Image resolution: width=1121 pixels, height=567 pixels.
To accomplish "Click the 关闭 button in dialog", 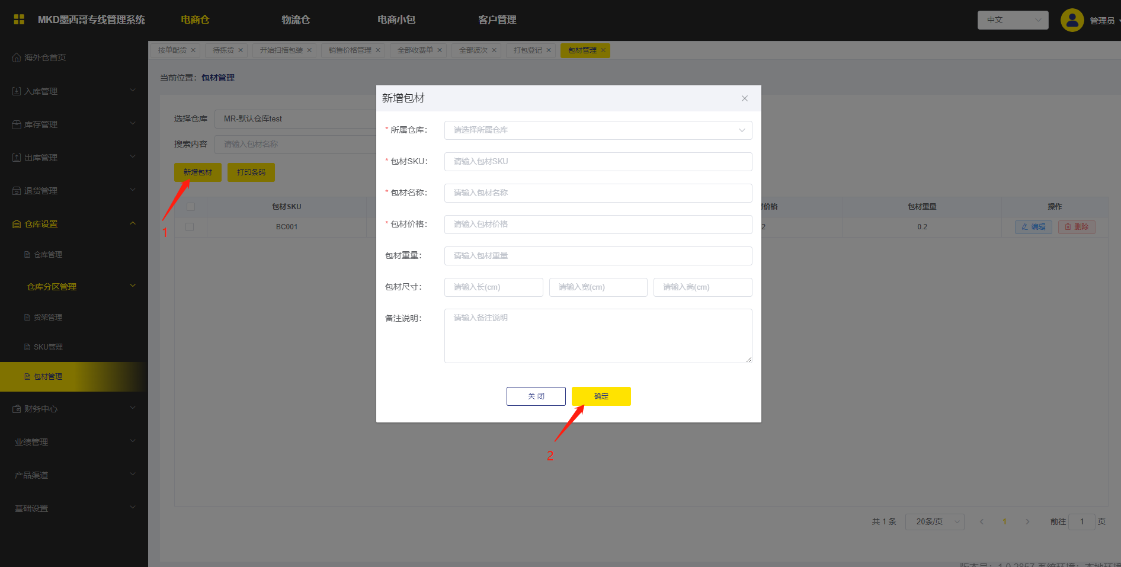I will (x=536, y=396).
